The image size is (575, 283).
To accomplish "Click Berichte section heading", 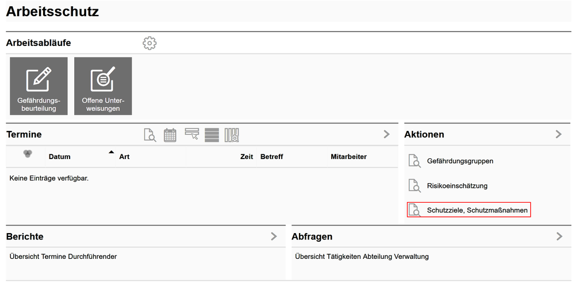I will (x=25, y=237).
